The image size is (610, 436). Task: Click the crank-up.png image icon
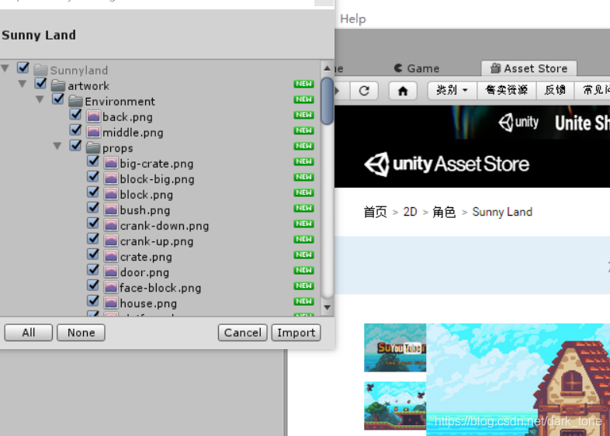pos(111,241)
